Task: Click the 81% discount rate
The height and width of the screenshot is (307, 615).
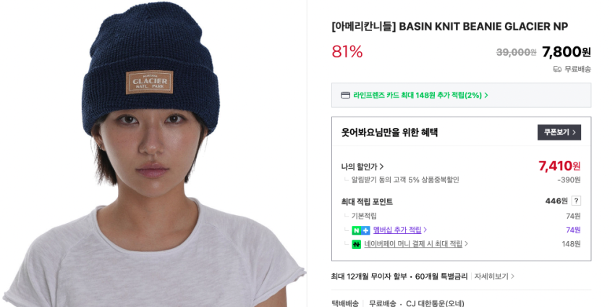Action: [347, 52]
